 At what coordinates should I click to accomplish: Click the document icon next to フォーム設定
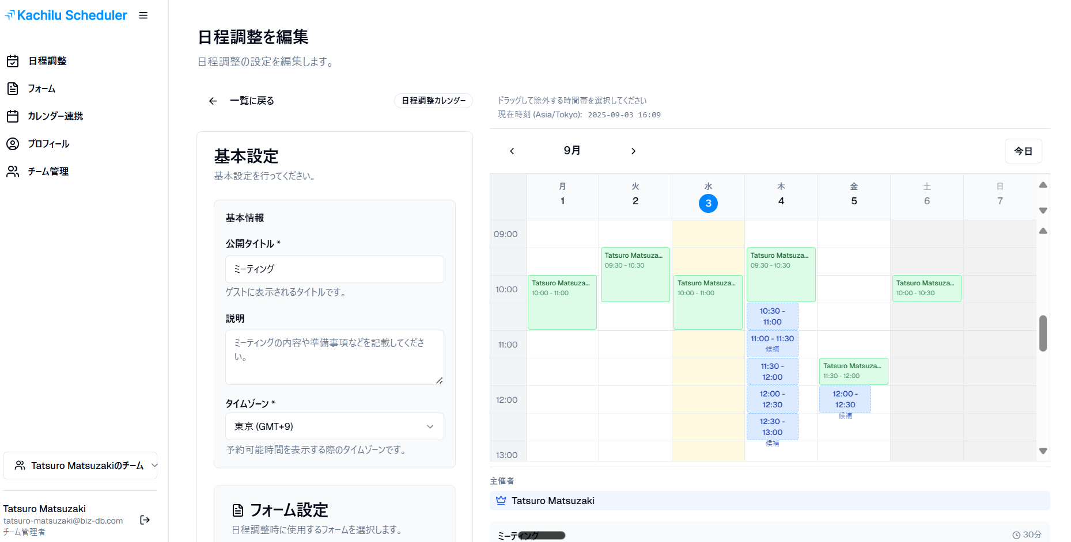tap(237, 510)
